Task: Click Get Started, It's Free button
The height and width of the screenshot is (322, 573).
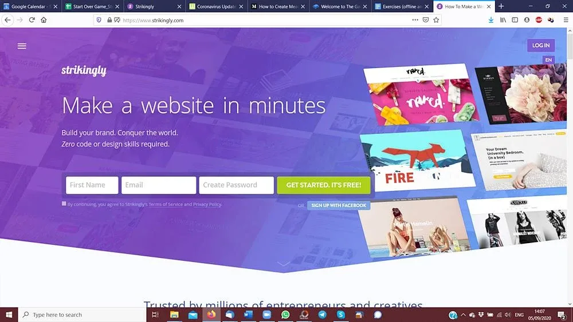Action: [x=324, y=185]
